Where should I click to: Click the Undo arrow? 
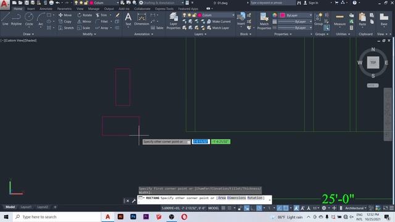point(57,2)
